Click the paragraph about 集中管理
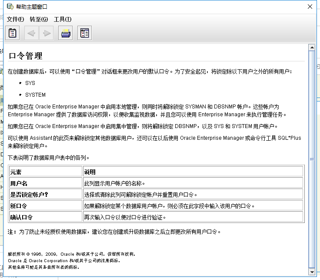This screenshot has height=280, width=320. click(x=143, y=126)
